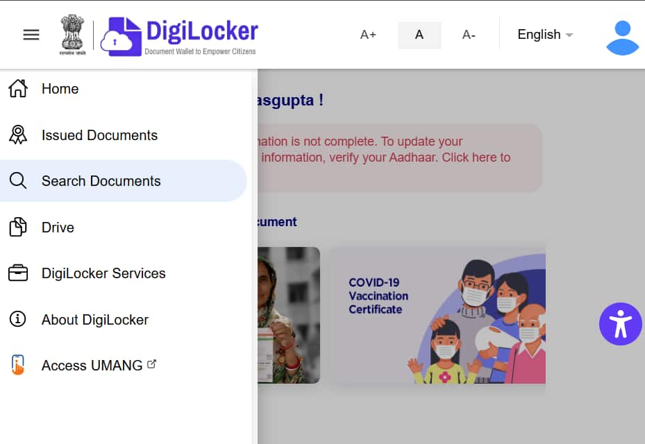Click the UMANG app icon

click(x=18, y=365)
